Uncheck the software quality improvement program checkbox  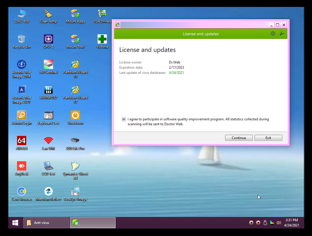[124, 119]
